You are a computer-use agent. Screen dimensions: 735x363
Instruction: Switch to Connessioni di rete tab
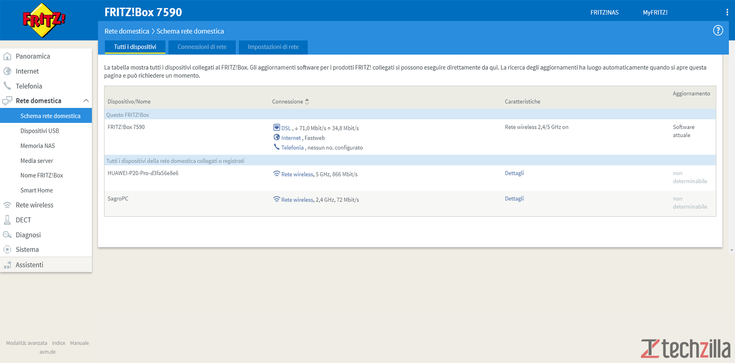coord(202,47)
